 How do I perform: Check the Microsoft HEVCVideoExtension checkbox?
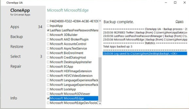pos(48,76)
